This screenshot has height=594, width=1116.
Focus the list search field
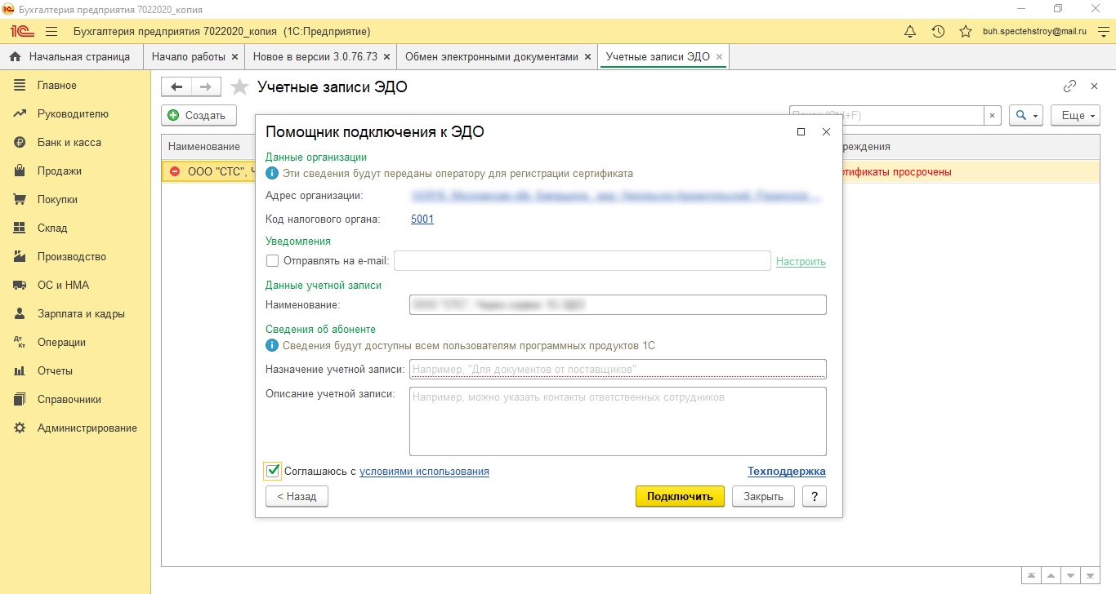click(886, 116)
